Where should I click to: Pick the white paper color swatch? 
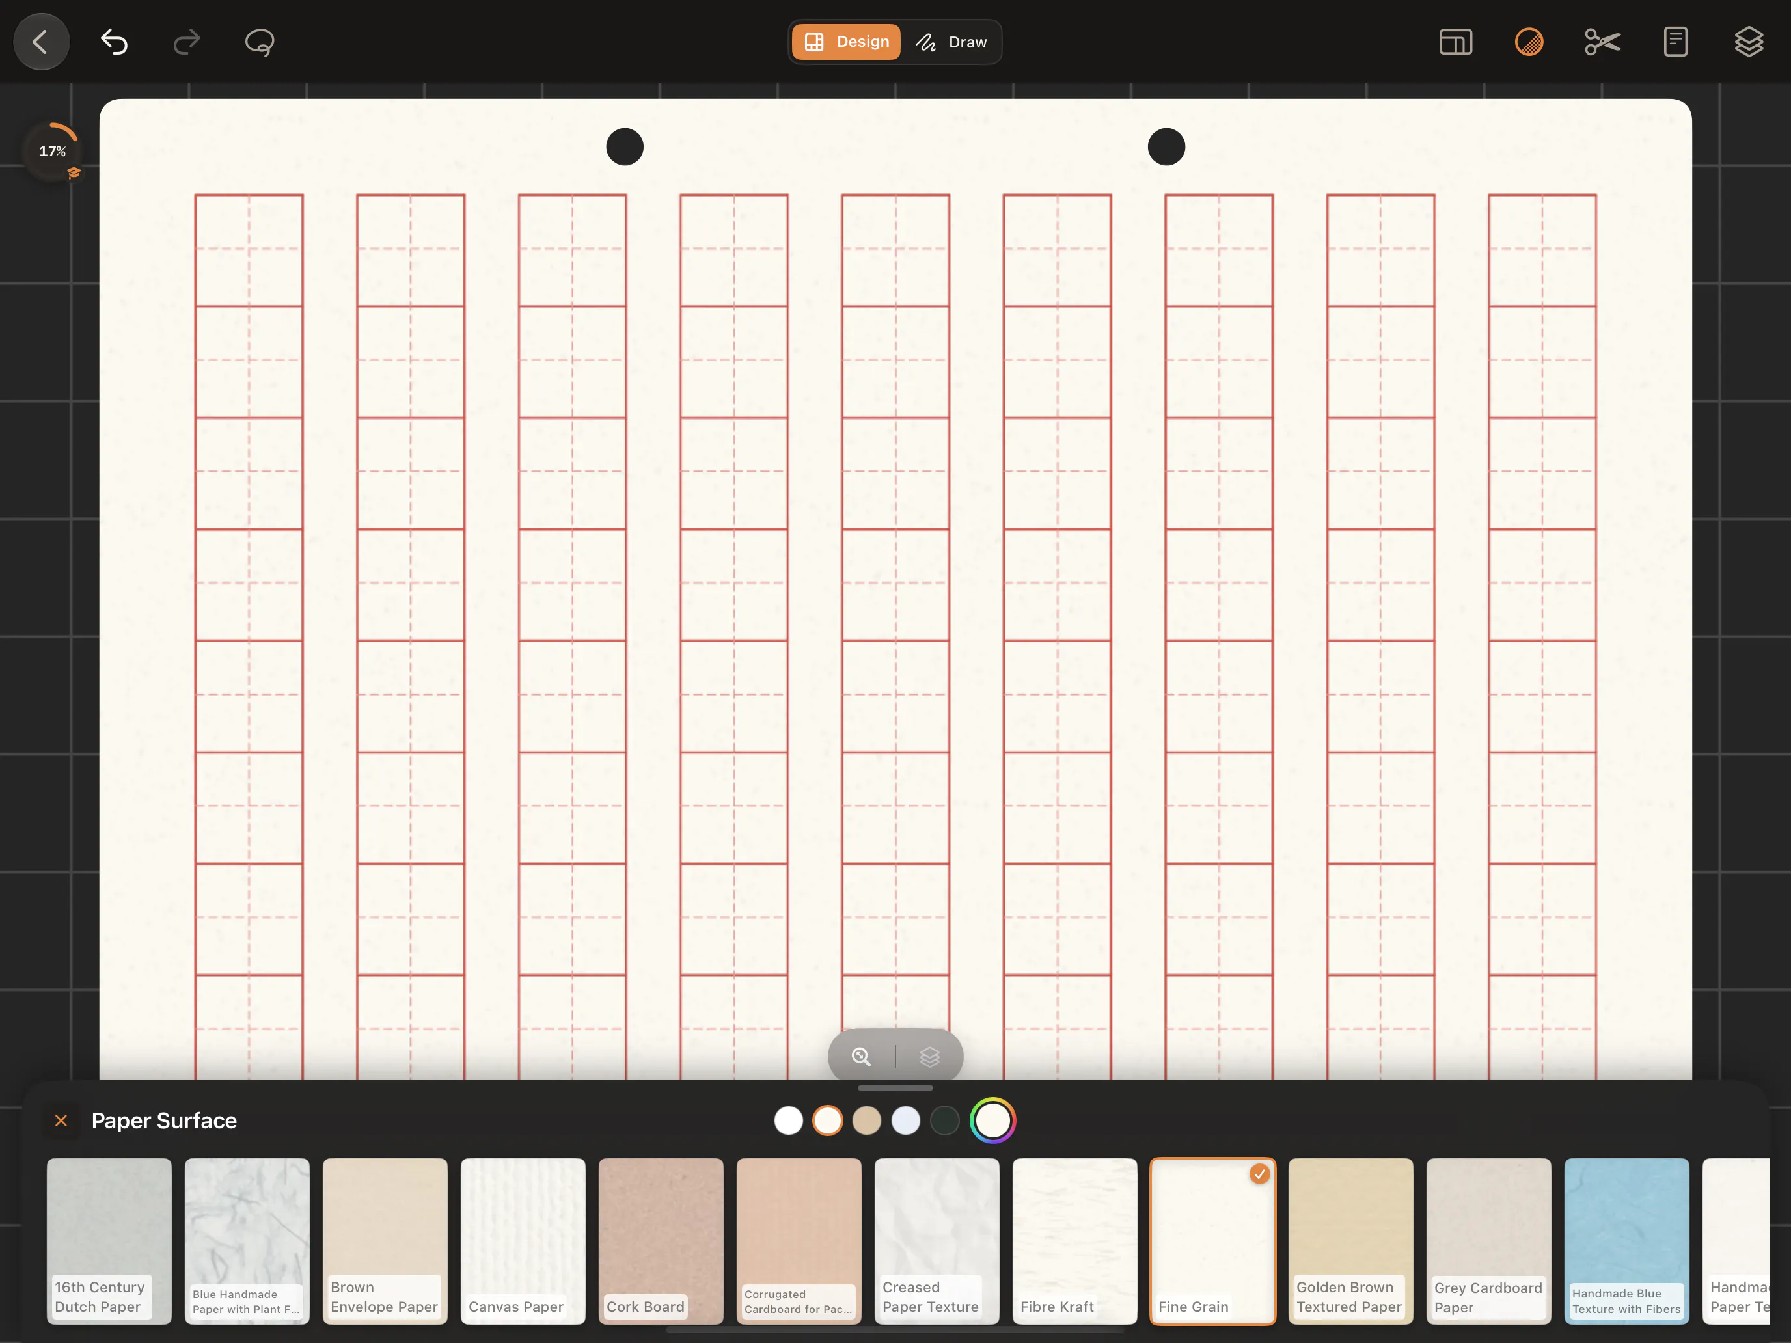(789, 1120)
